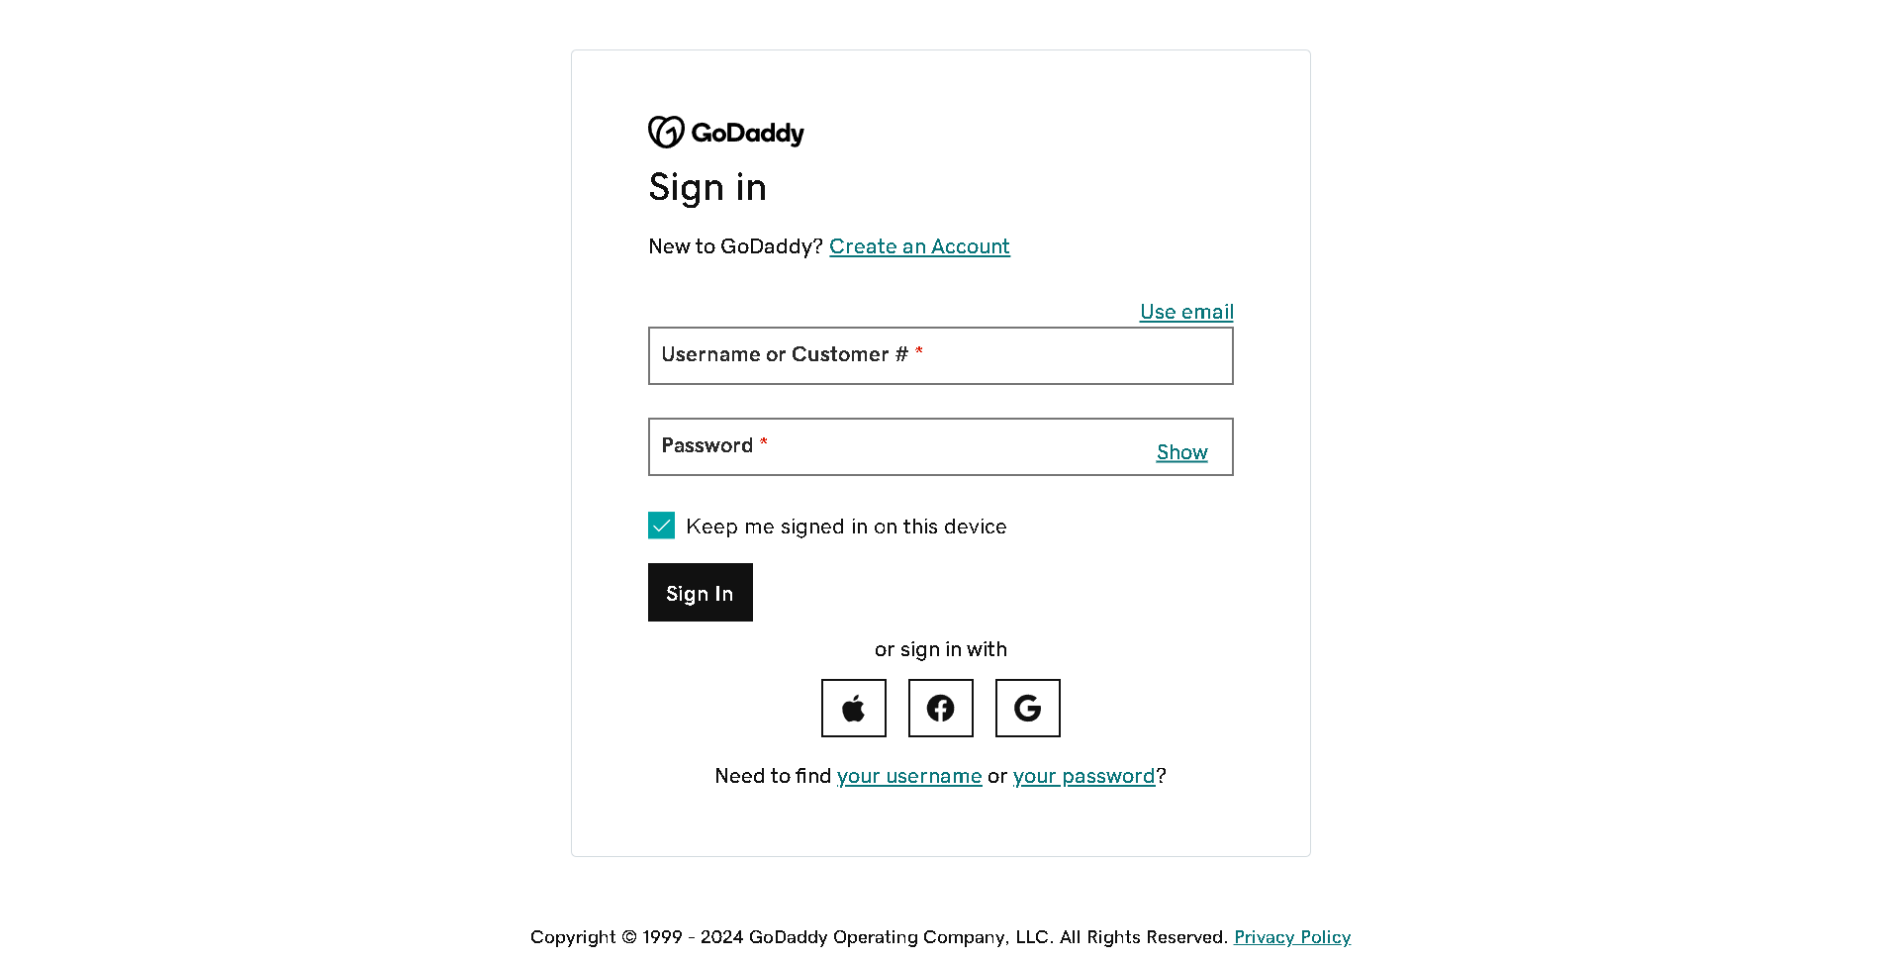Click the 'Sign in' page heading
1882x960 pixels.
pyautogui.click(x=707, y=188)
